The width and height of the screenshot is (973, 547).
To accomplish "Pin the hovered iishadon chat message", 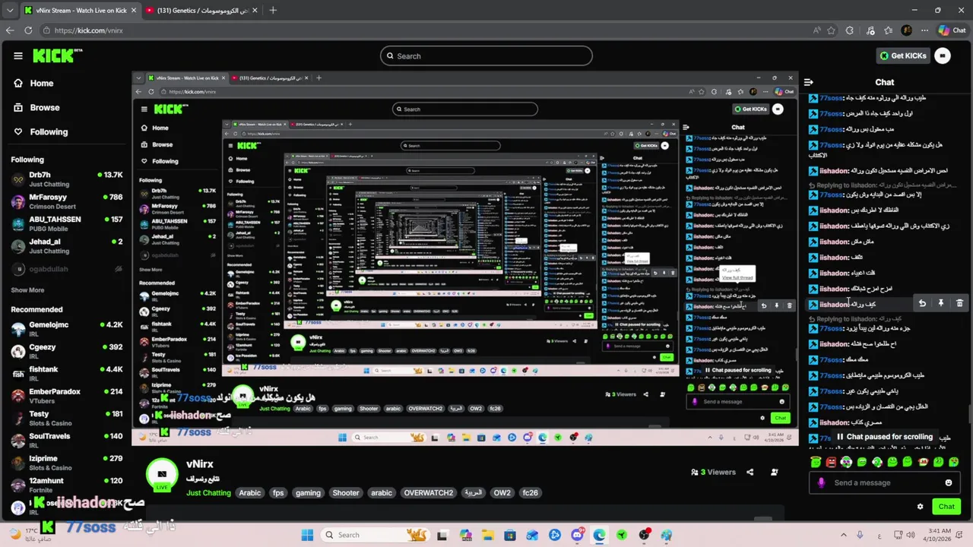I will (x=940, y=303).
